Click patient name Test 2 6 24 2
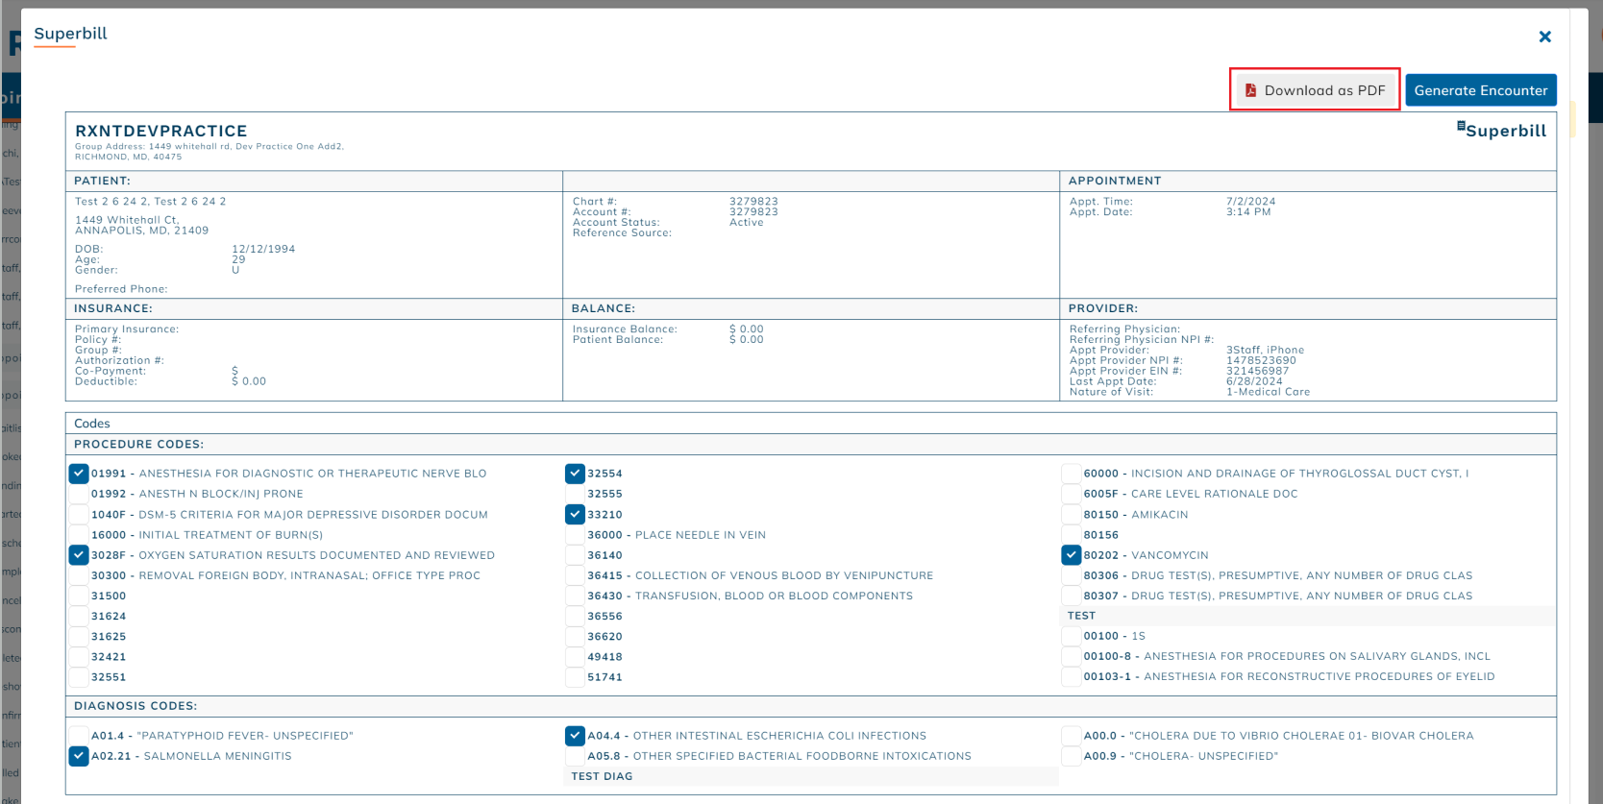 point(151,202)
